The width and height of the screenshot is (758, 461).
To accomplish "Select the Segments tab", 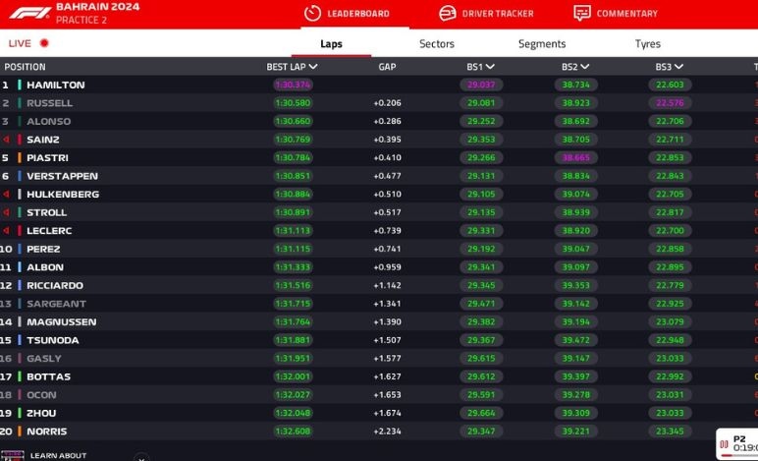I will pos(542,43).
